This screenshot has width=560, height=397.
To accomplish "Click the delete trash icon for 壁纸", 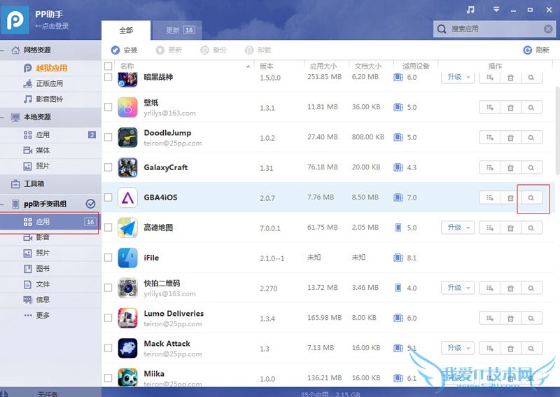I will point(511,107).
